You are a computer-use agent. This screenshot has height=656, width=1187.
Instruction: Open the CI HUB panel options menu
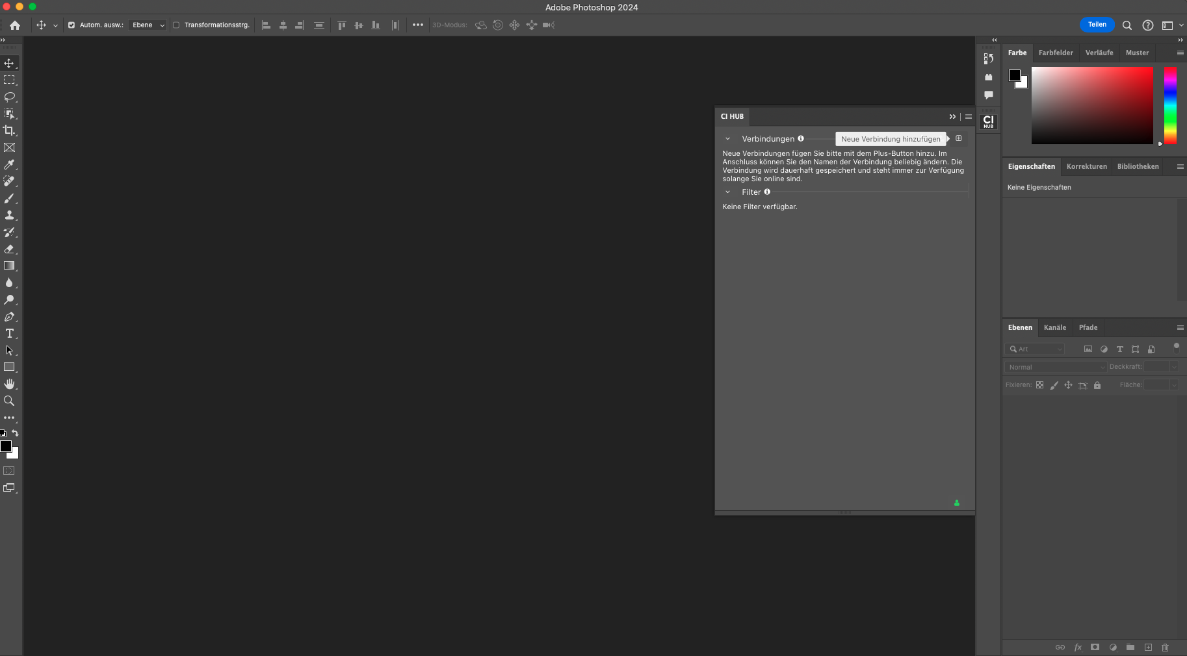[x=968, y=117]
